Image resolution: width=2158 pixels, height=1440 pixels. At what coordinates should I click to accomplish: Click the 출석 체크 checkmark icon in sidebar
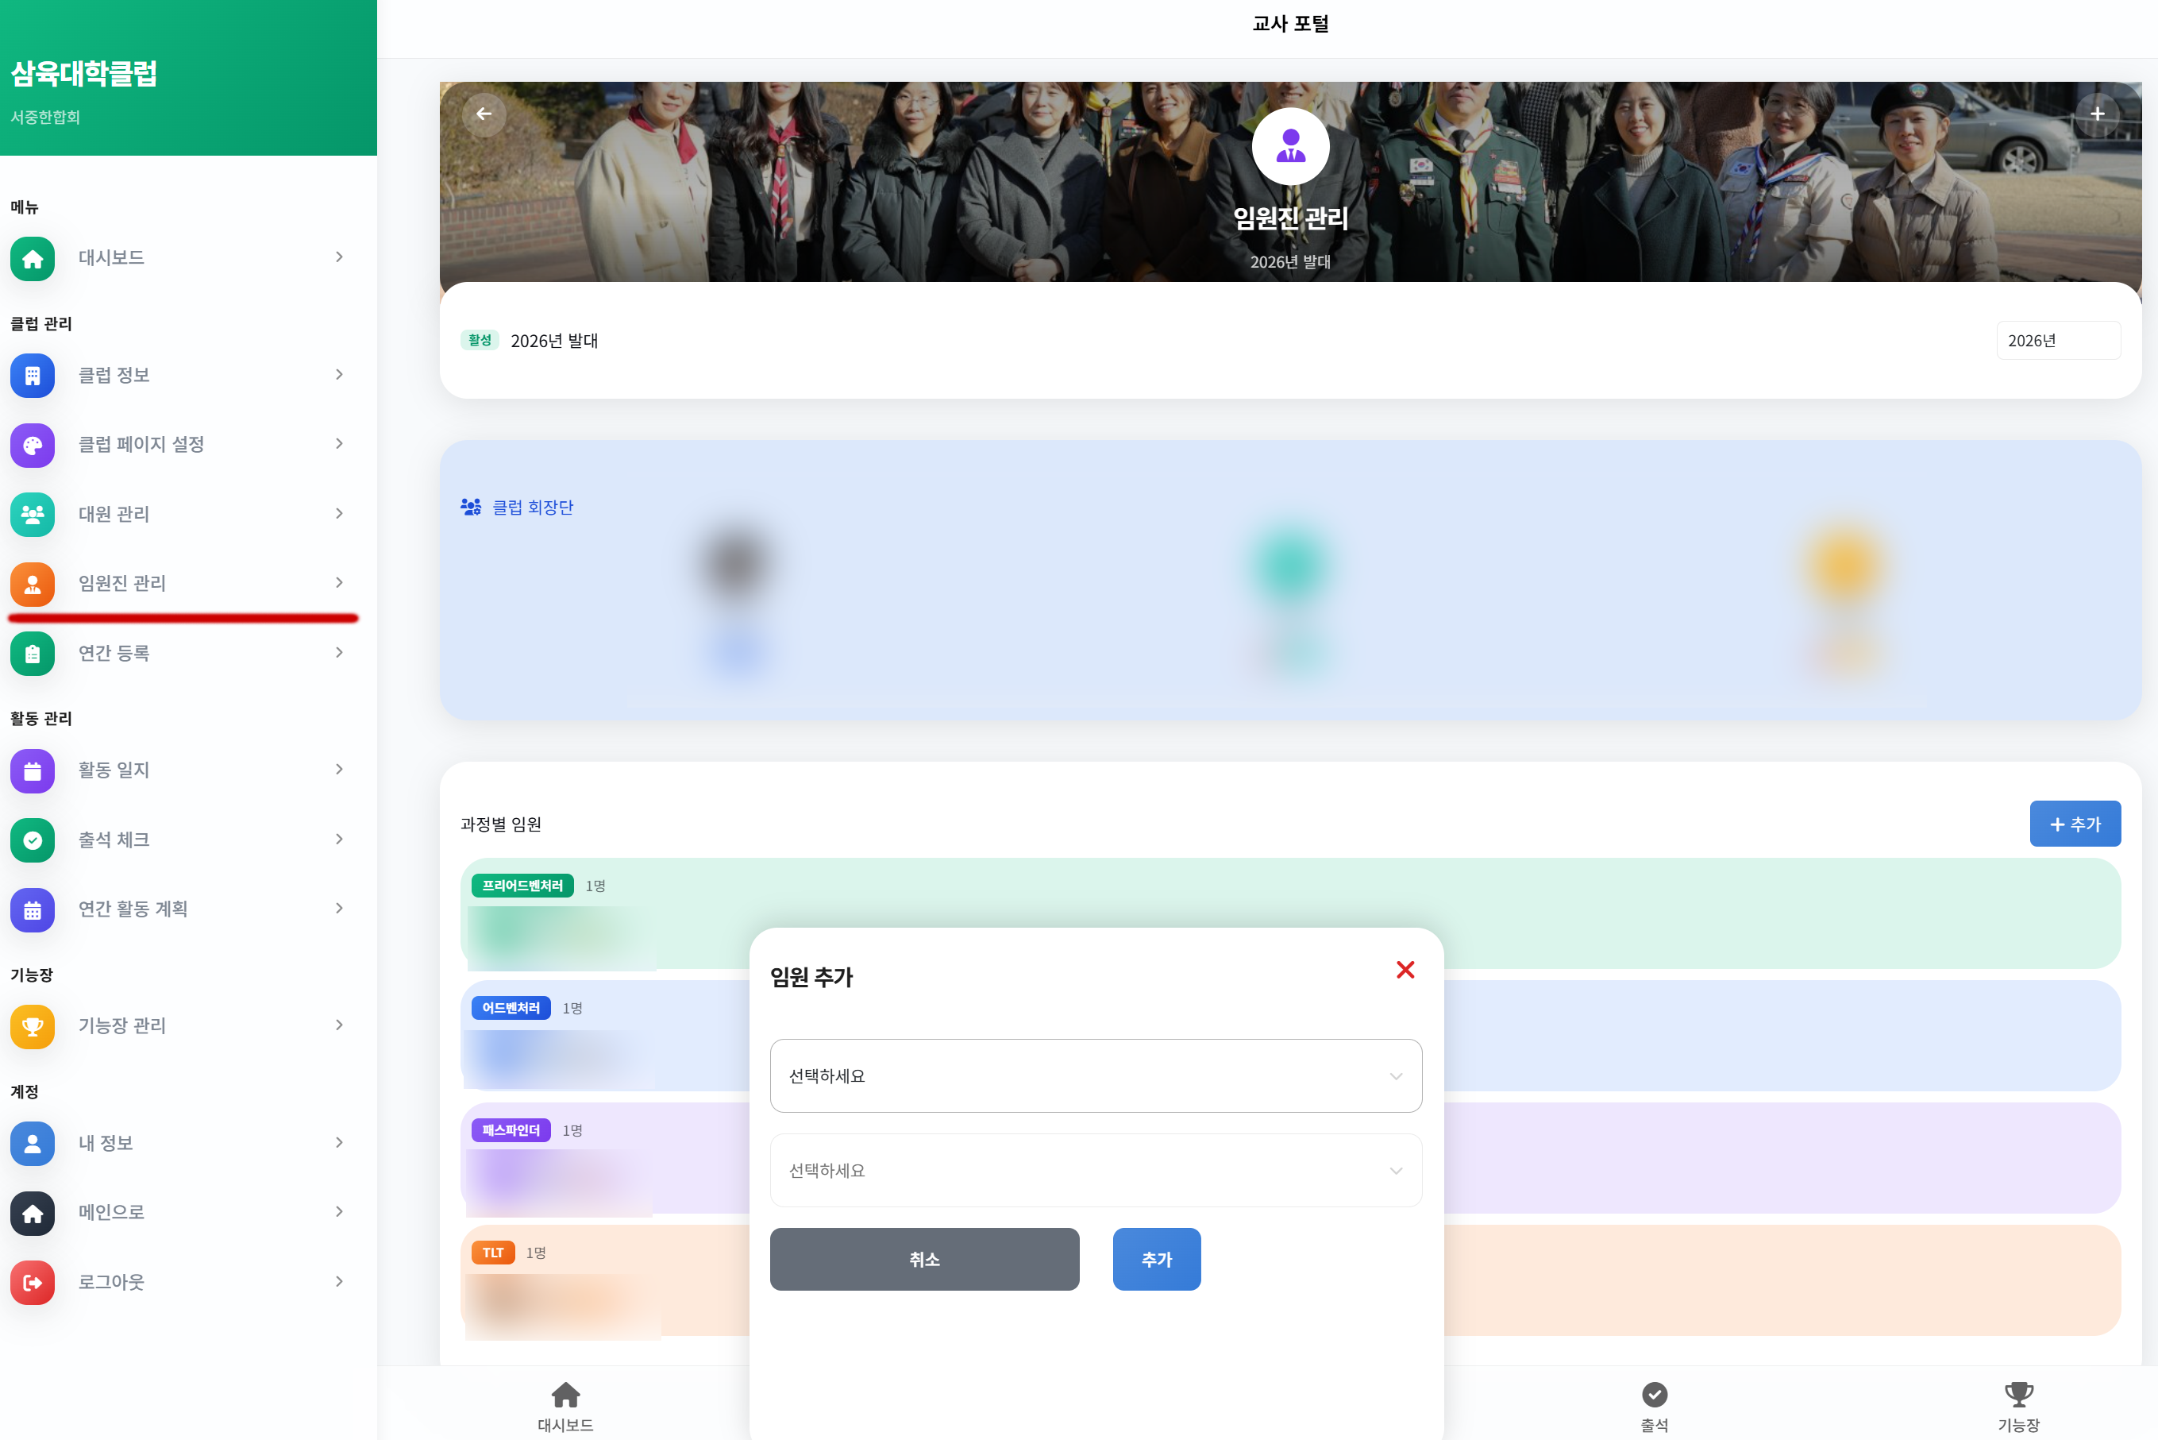coord(32,840)
